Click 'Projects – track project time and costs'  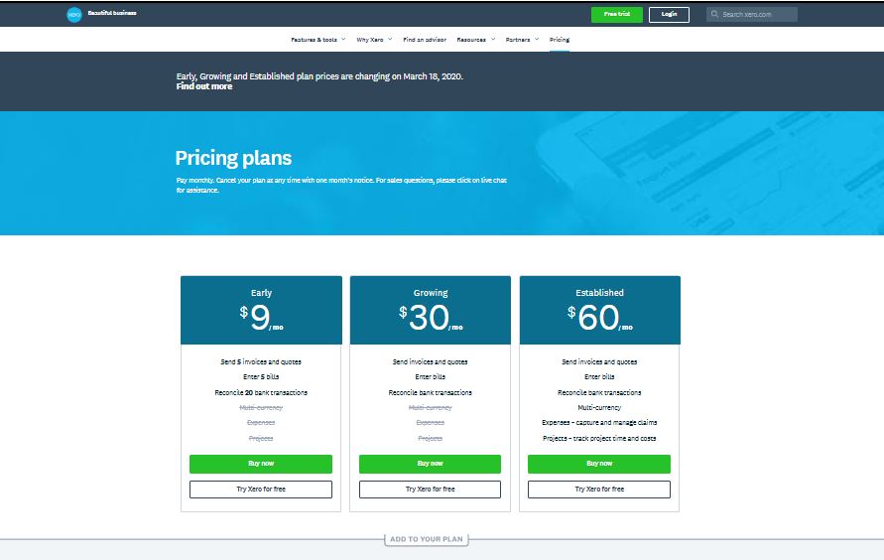[x=599, y=438]
